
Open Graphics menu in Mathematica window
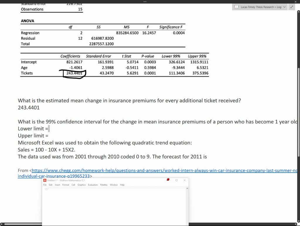(81, 185)
